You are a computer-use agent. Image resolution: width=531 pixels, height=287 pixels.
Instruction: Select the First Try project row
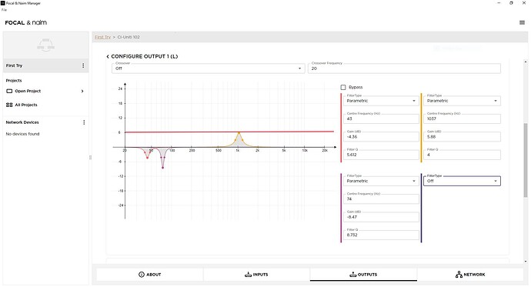(x=45, y=65)
